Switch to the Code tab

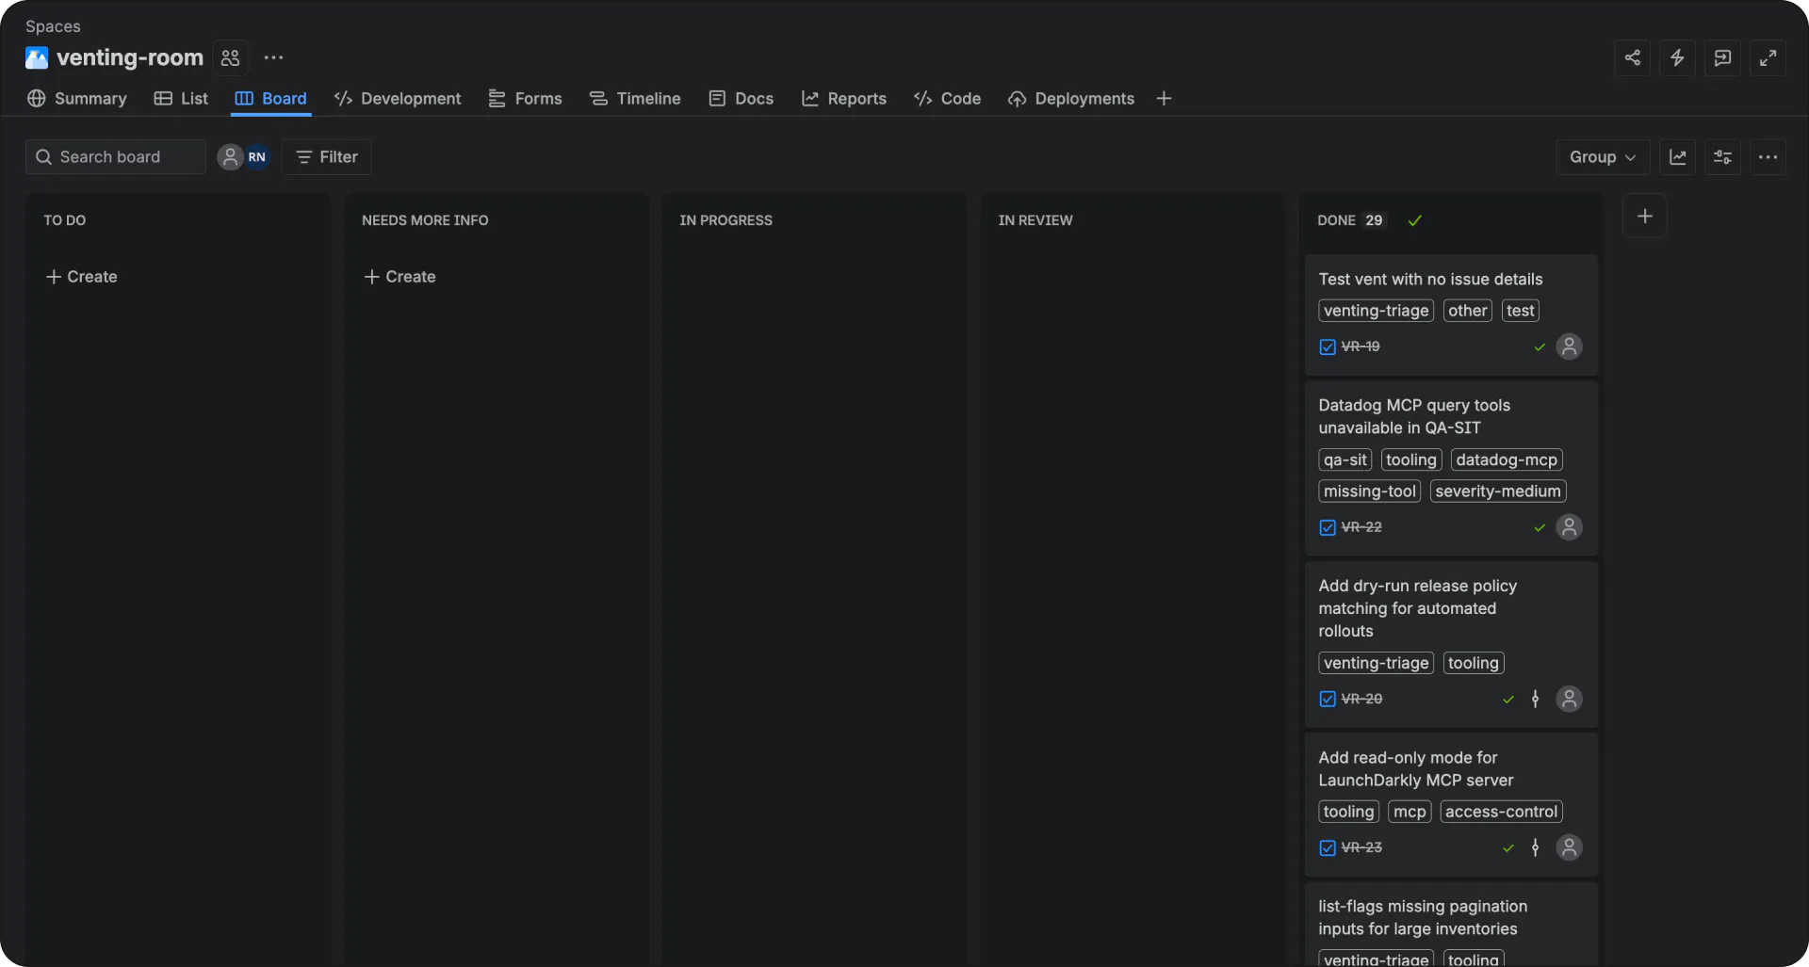948,99
